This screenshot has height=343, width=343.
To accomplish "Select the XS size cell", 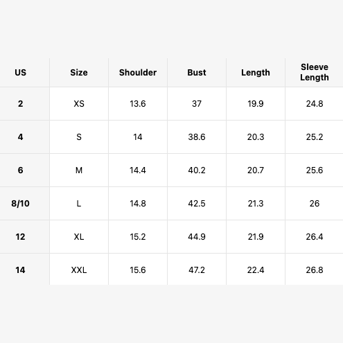I will 79,104.
